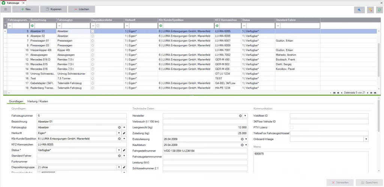Open the Status dropdown
Image resolution: width=384 pixels, height=187 pixels.
point(119,150)
